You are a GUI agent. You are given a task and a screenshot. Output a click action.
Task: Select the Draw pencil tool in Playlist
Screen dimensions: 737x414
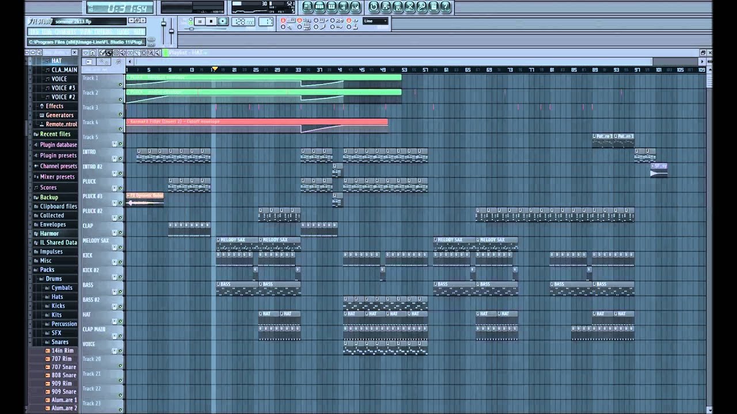pyautogui.click(x=102, y=52)
